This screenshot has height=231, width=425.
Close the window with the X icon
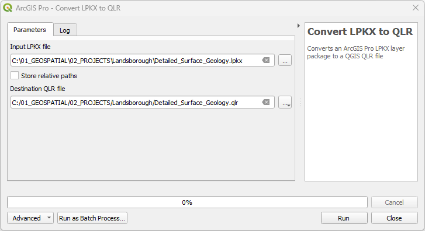(x=416, y=8)
